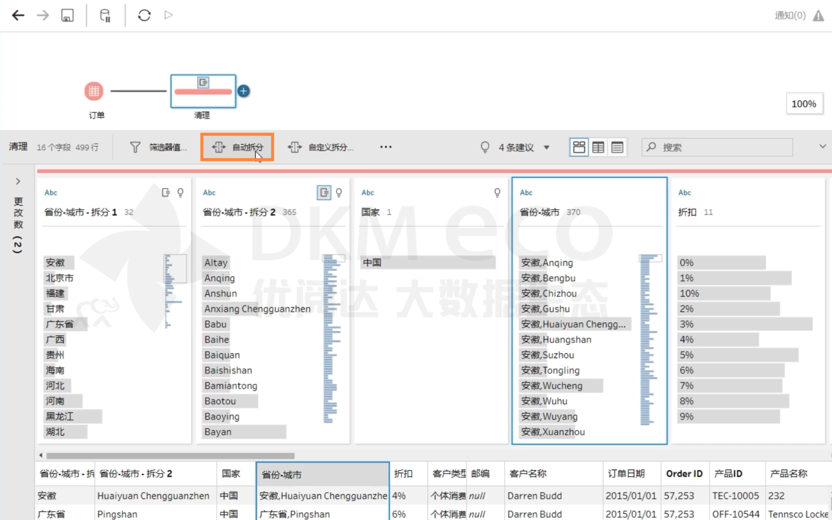This screenshot has width=832, height=520.
Task: Click recommendation bulb on 国家 field
Action: (497, 193)
